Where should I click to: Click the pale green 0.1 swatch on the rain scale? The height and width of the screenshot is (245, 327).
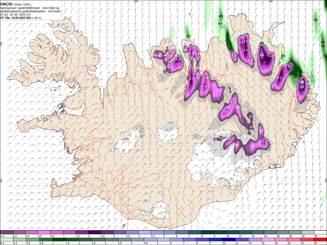pos(7,240)
